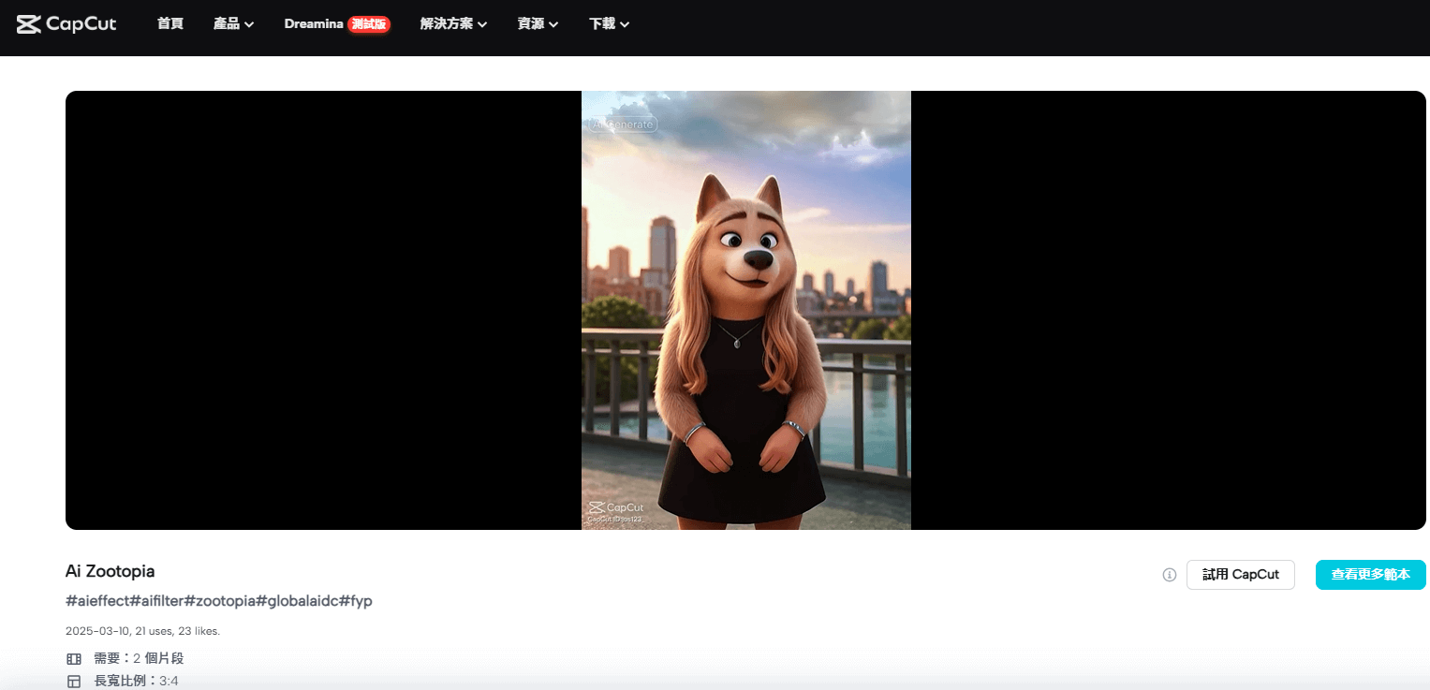This screenshot has height=690, width=1430.
Task: Click the cyan 查看更多範本 button
Action: click(x=1370, y=575)
